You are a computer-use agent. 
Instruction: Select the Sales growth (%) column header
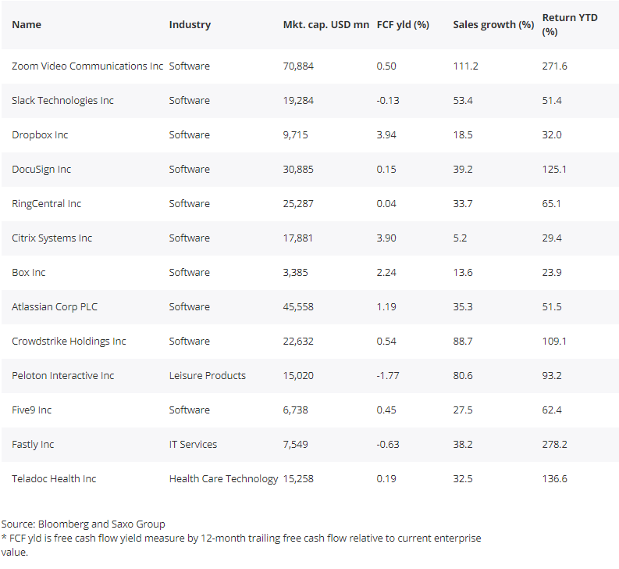(x=493, y=25)
